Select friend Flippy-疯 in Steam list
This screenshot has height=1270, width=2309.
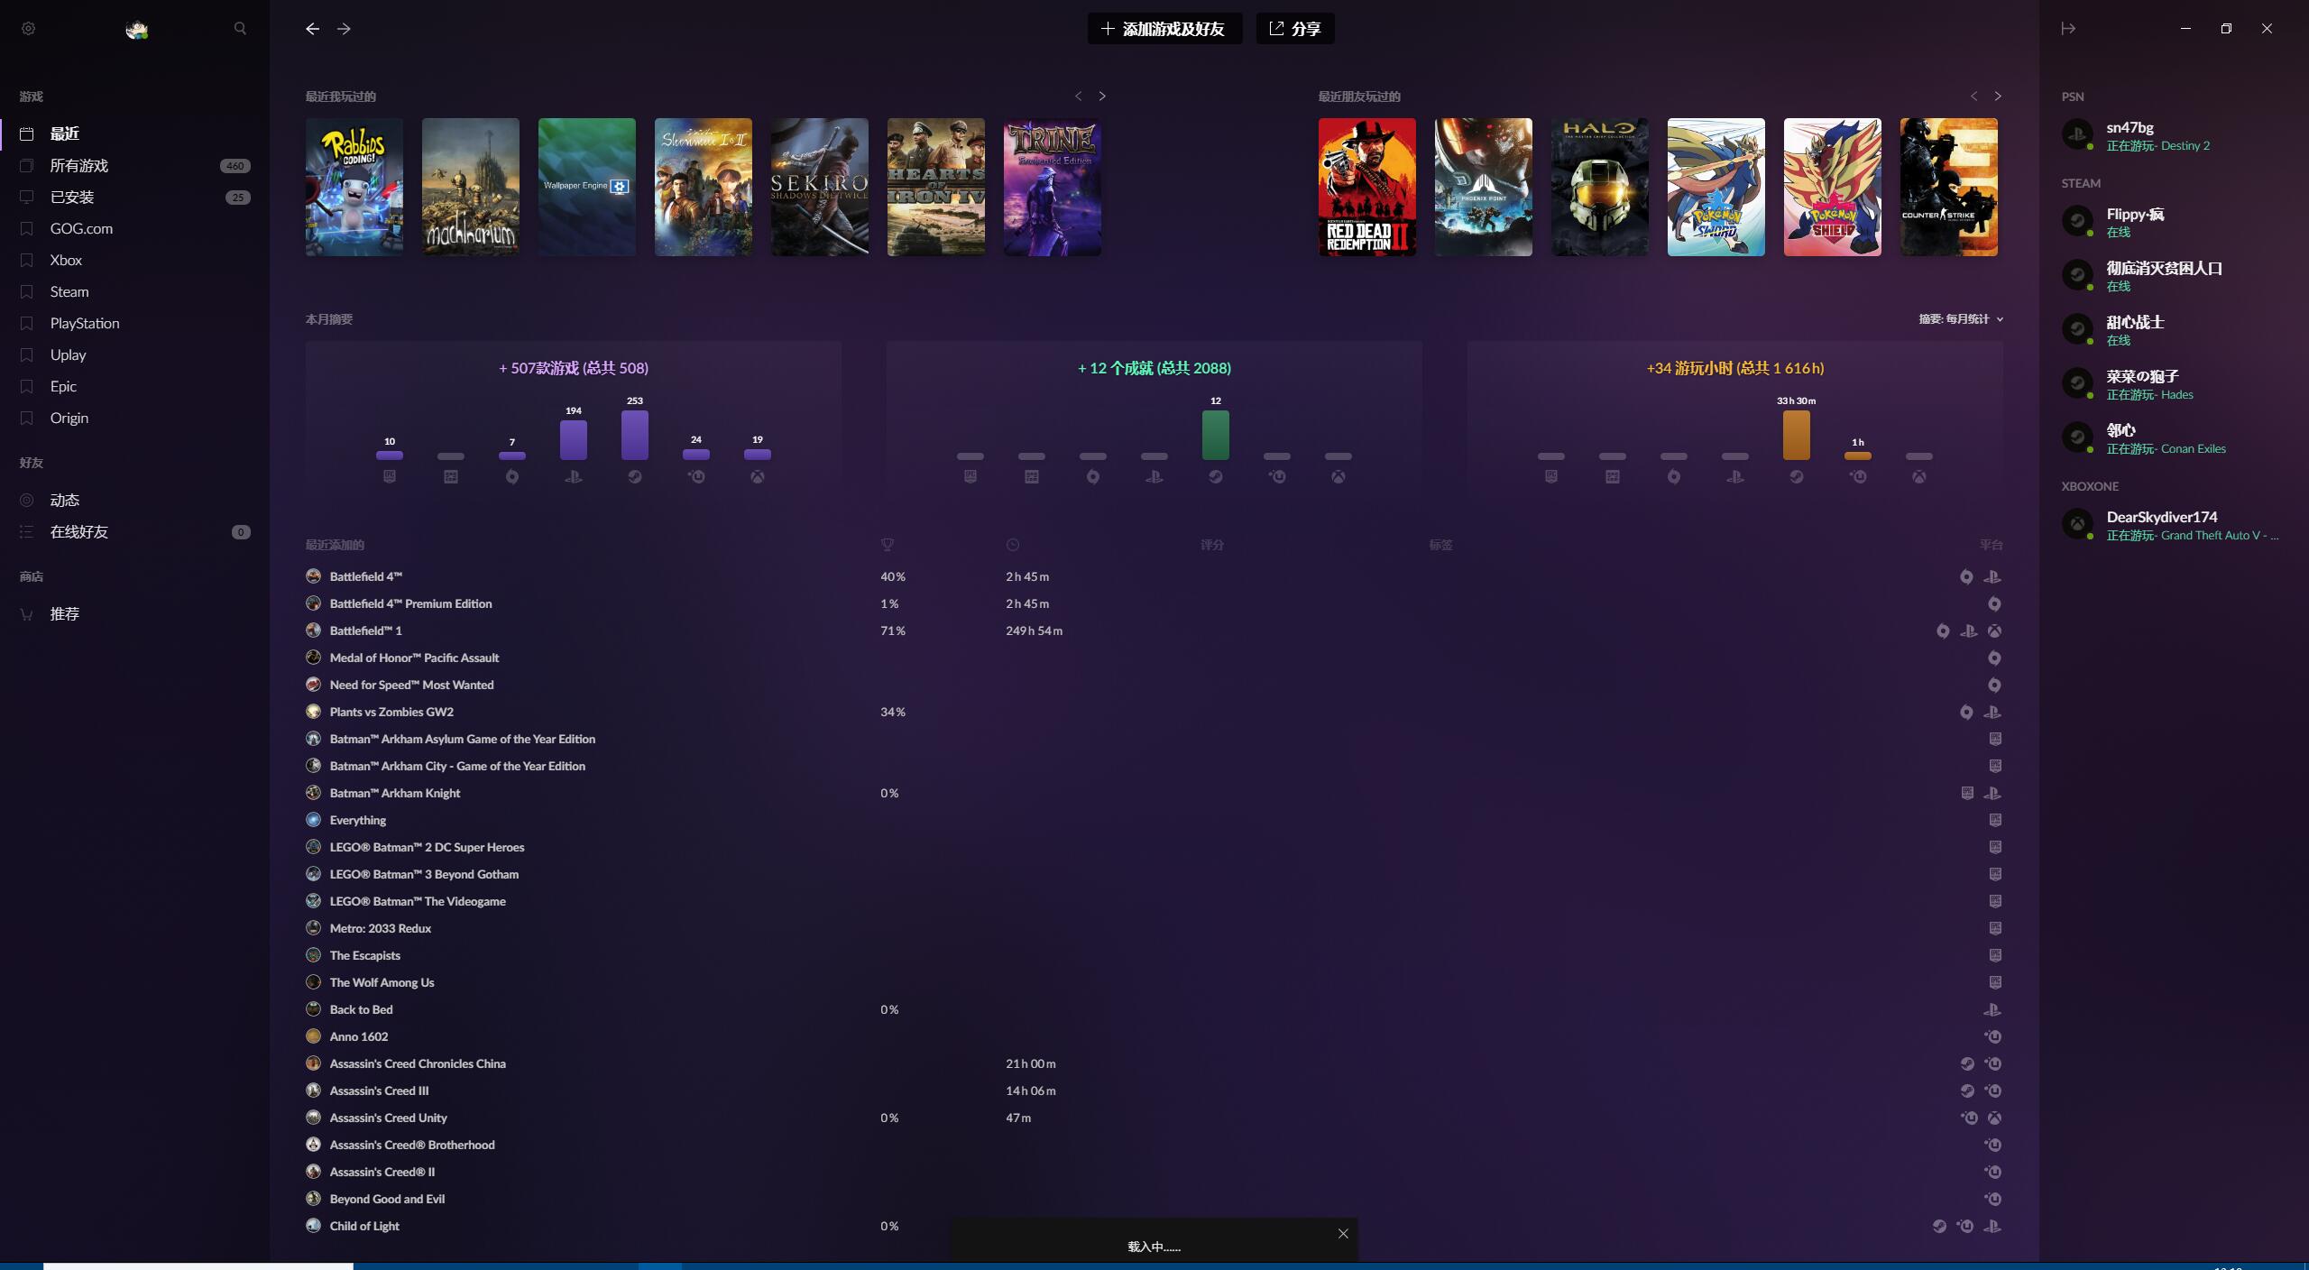click(x=2174, y=222)
